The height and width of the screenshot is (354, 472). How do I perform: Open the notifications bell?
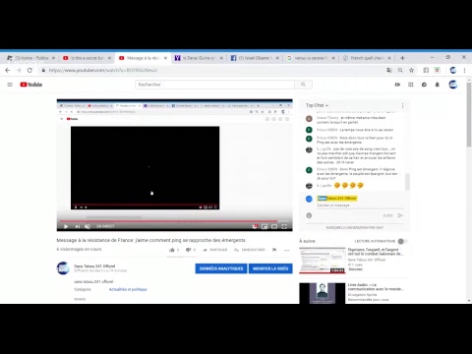pos(438,85)
